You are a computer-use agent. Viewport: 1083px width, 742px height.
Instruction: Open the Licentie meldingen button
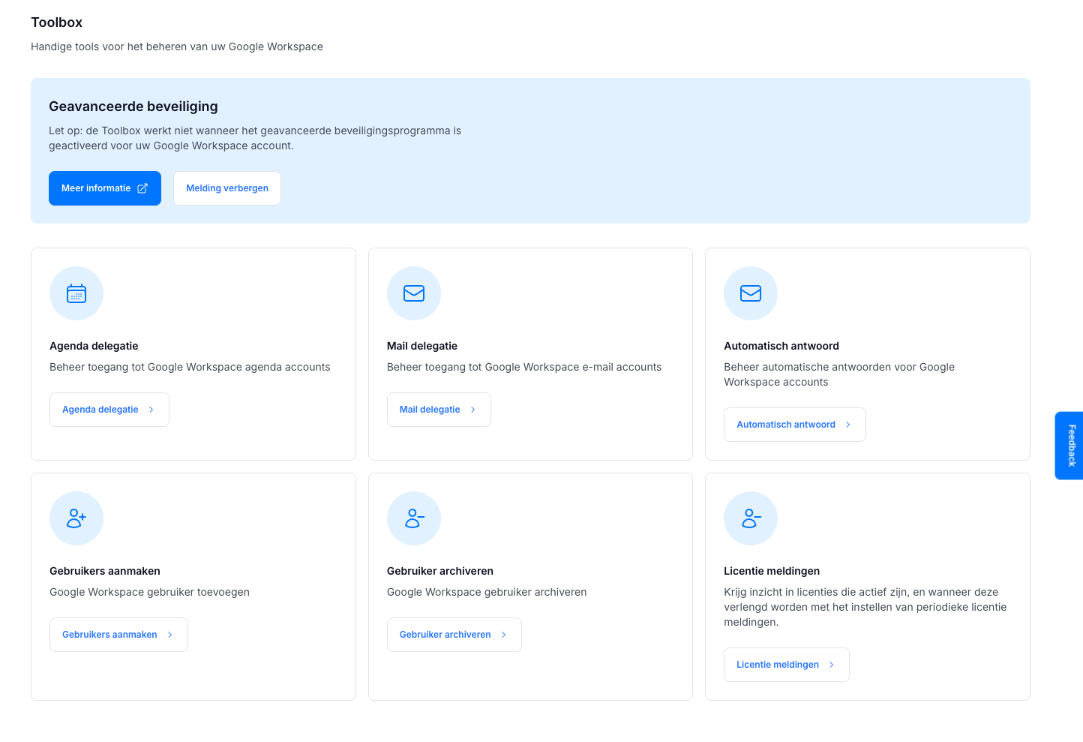pyautogui.click(x=786, y=665)
